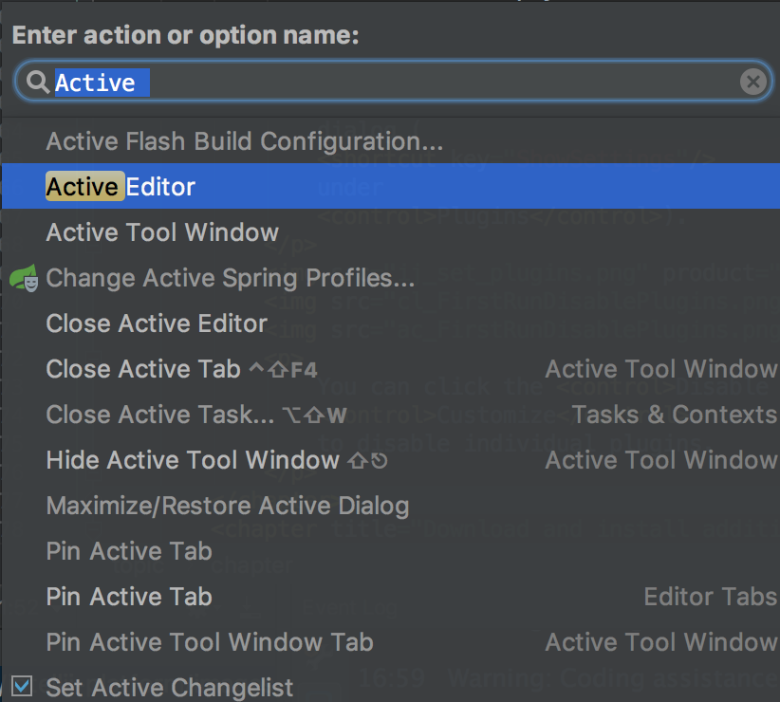Click the search field containing 'Active'
The image size is (780, 702).
coord(380,83)
